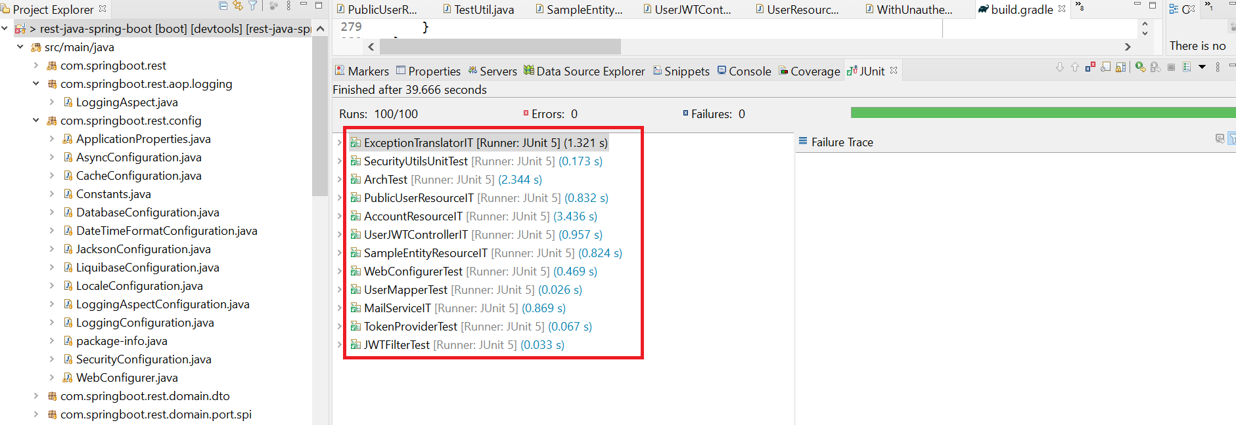Open the Servers tab
1236x425 pixels.
(x=493, y=71)
